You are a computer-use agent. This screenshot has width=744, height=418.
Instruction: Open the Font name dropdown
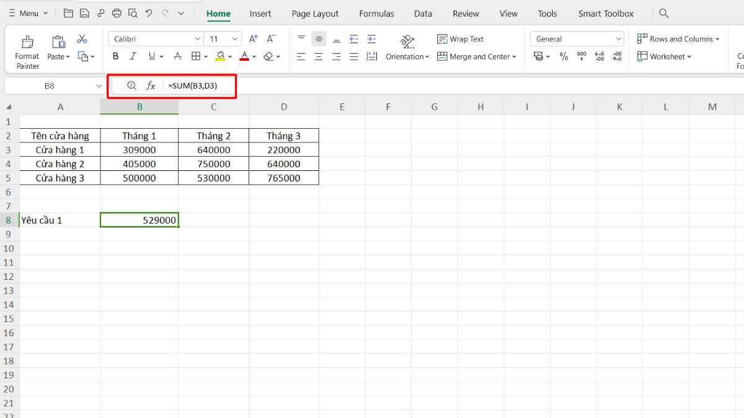[x=197, y=38]
